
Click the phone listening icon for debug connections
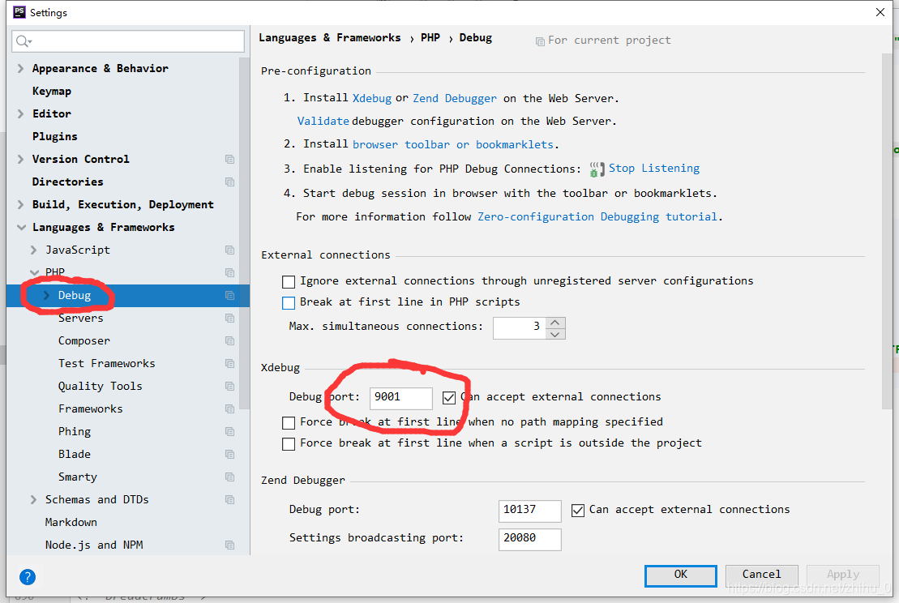597,169
